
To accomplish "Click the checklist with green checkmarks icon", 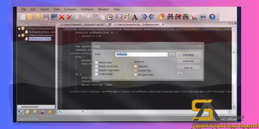I will 127,17.
